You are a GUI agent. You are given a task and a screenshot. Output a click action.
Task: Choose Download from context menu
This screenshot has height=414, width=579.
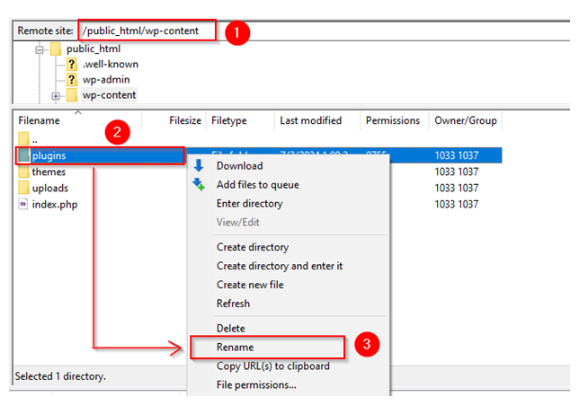[289, 166]
